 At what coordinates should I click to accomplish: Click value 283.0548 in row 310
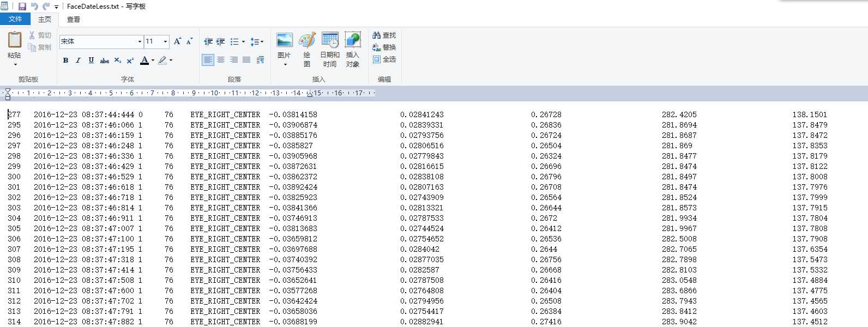coord(679,280)
